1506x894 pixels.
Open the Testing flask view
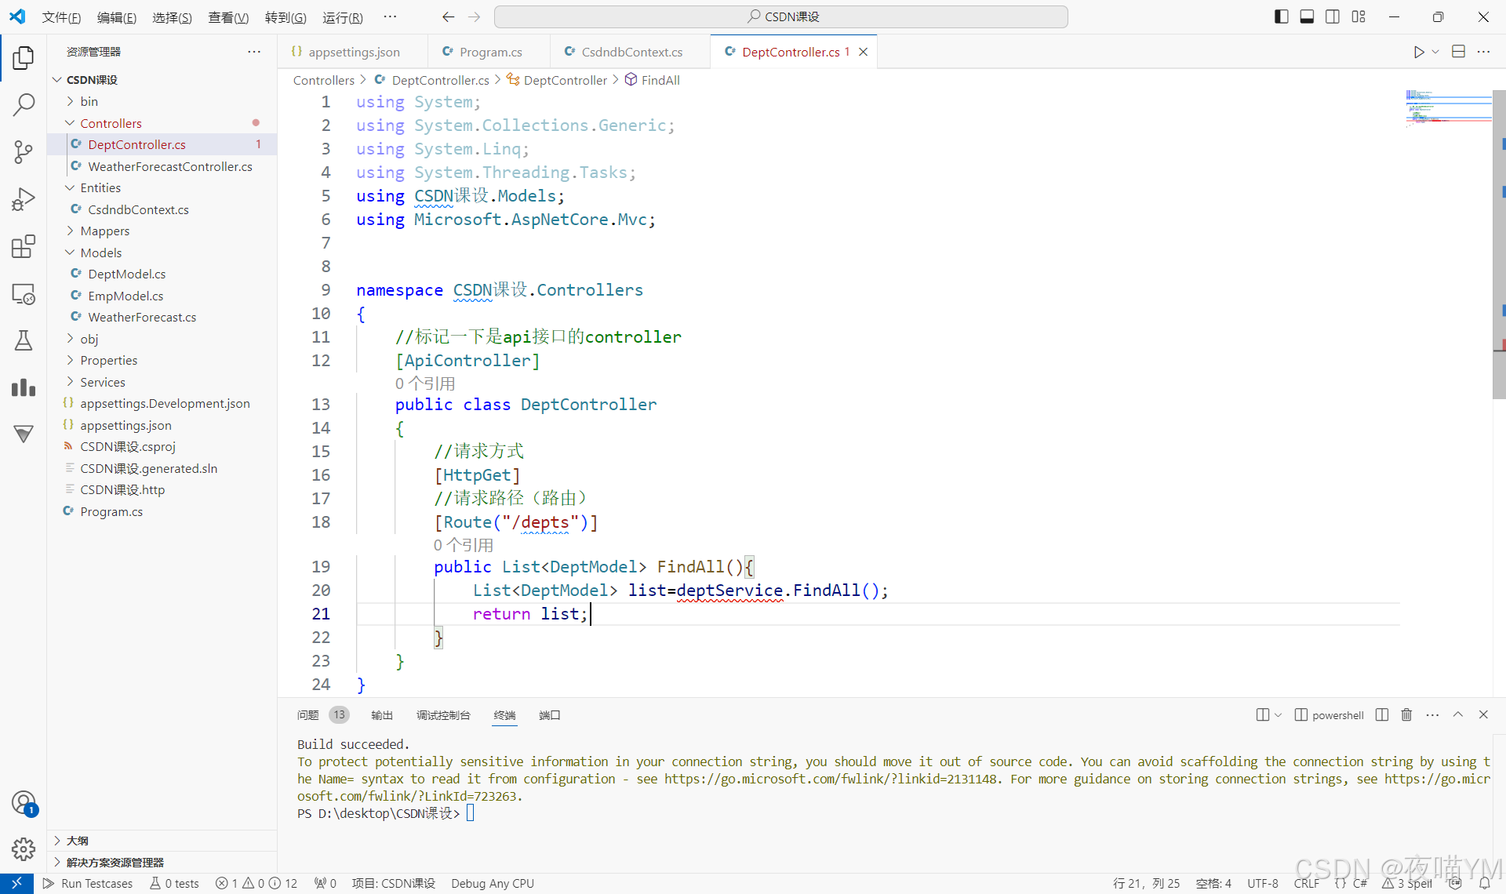(x=24, y=340)
